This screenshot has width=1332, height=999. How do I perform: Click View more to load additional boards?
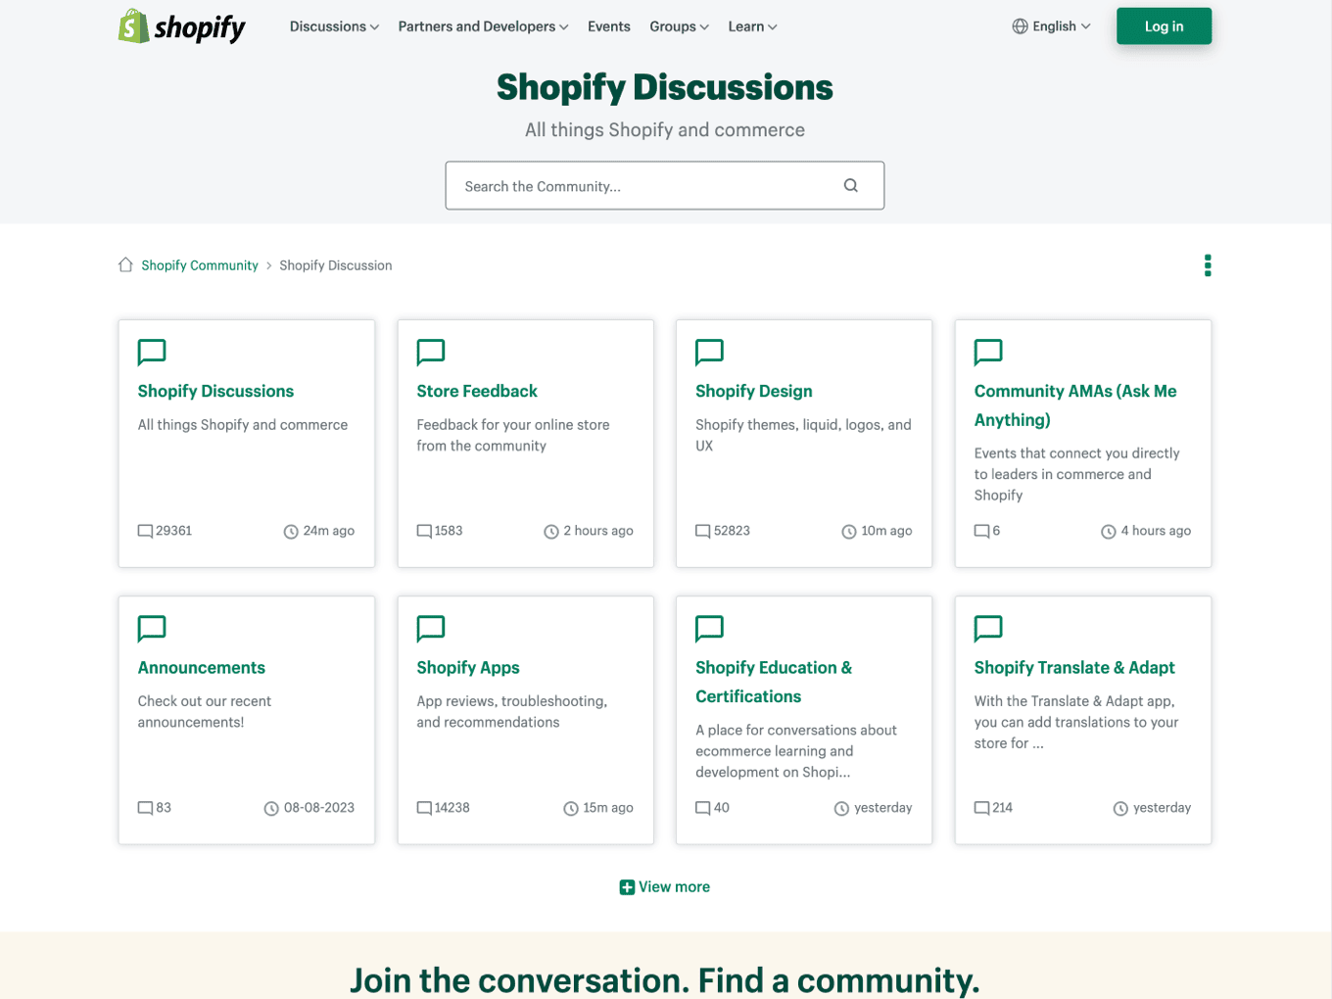[674, 886]
